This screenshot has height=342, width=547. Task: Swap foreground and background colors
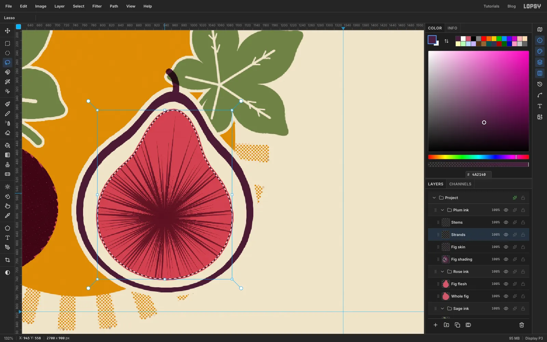click(446, 41)
